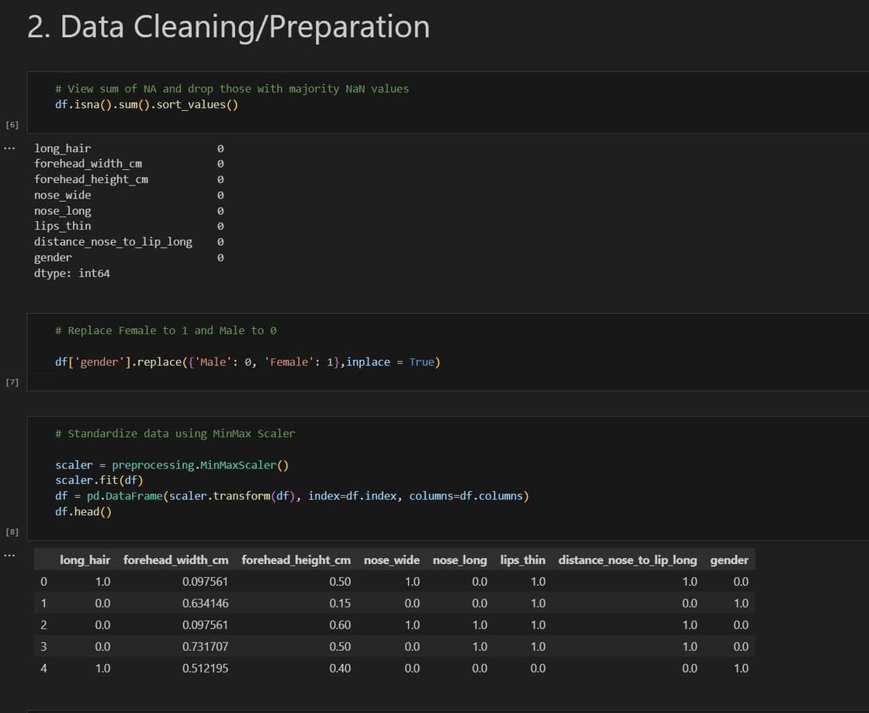The height and width of the screenshot is (713, 869).
Task: Click the distance_nose_to_lip_long column header
Action: pyautogui.click(x=628, y=560)
